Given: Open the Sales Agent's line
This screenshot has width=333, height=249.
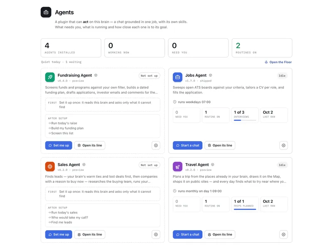Looking at the screenshot, I should [x=89, y=234].
